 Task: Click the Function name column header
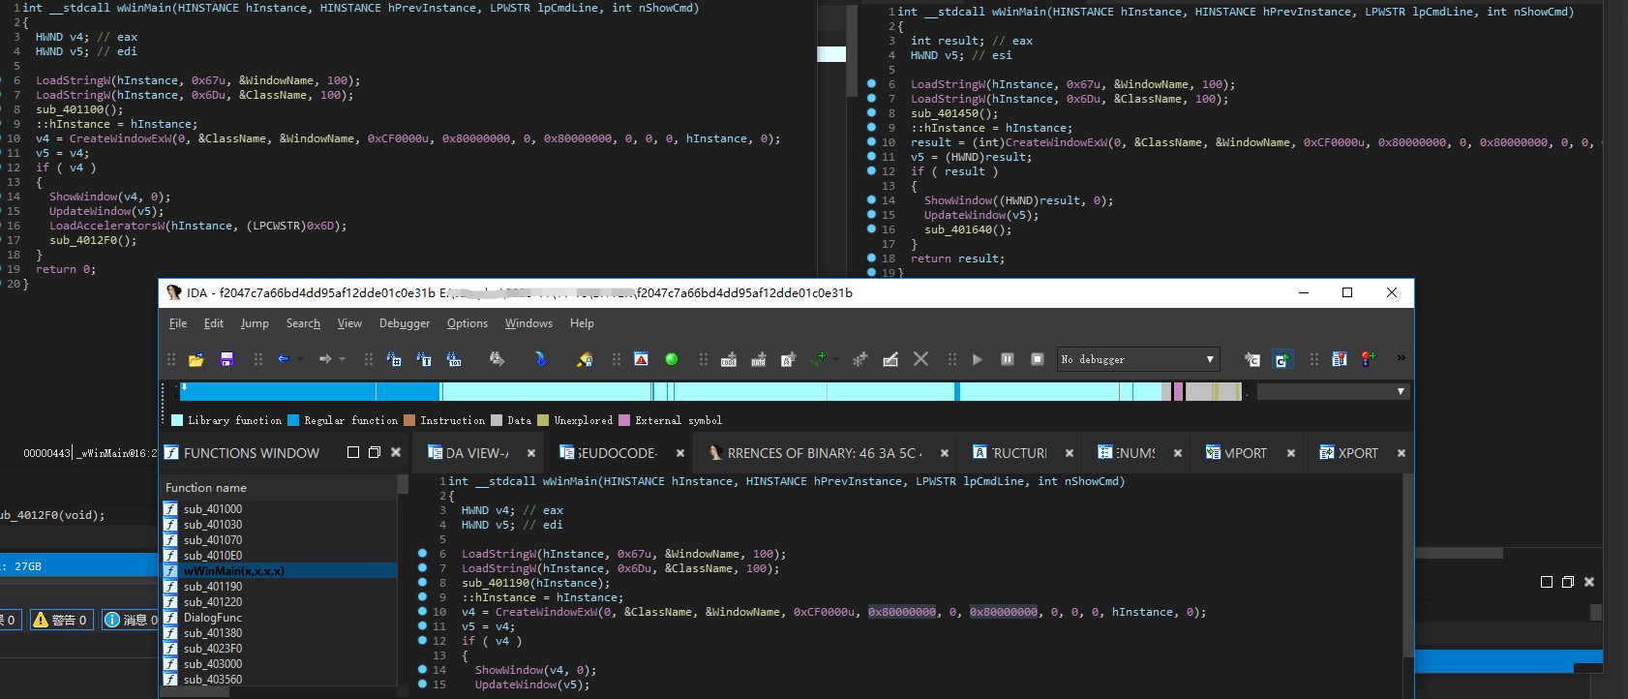[x=206, y=488]
